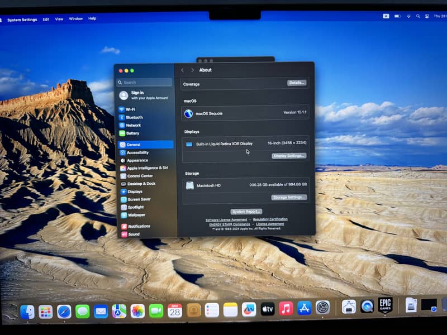Click the Display Settings button
This screenshot has width=447, height=335.
pos(289,156)
